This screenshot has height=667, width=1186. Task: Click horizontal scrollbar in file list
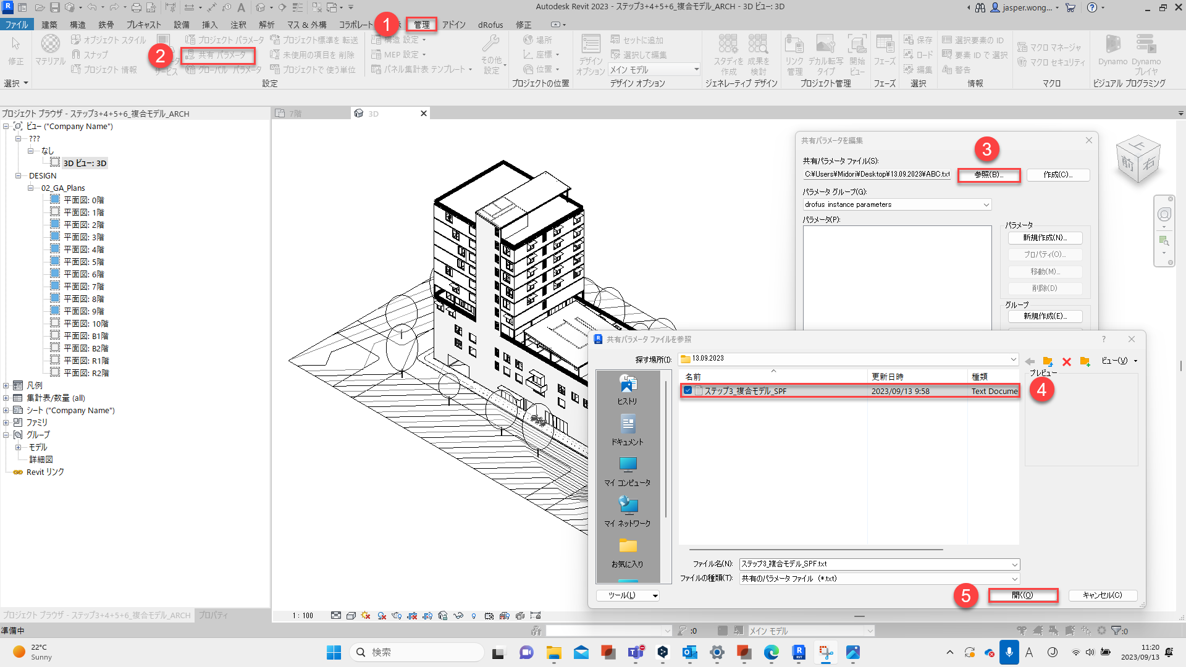[815, 549]
